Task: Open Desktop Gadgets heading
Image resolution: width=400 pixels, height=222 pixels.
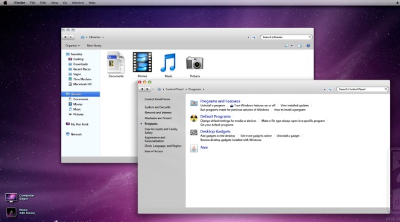Action: (216, 131)
